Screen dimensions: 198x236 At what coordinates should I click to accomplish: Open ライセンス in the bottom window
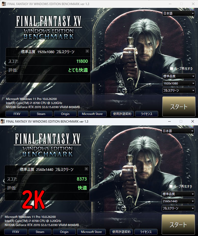click(146, 232)
